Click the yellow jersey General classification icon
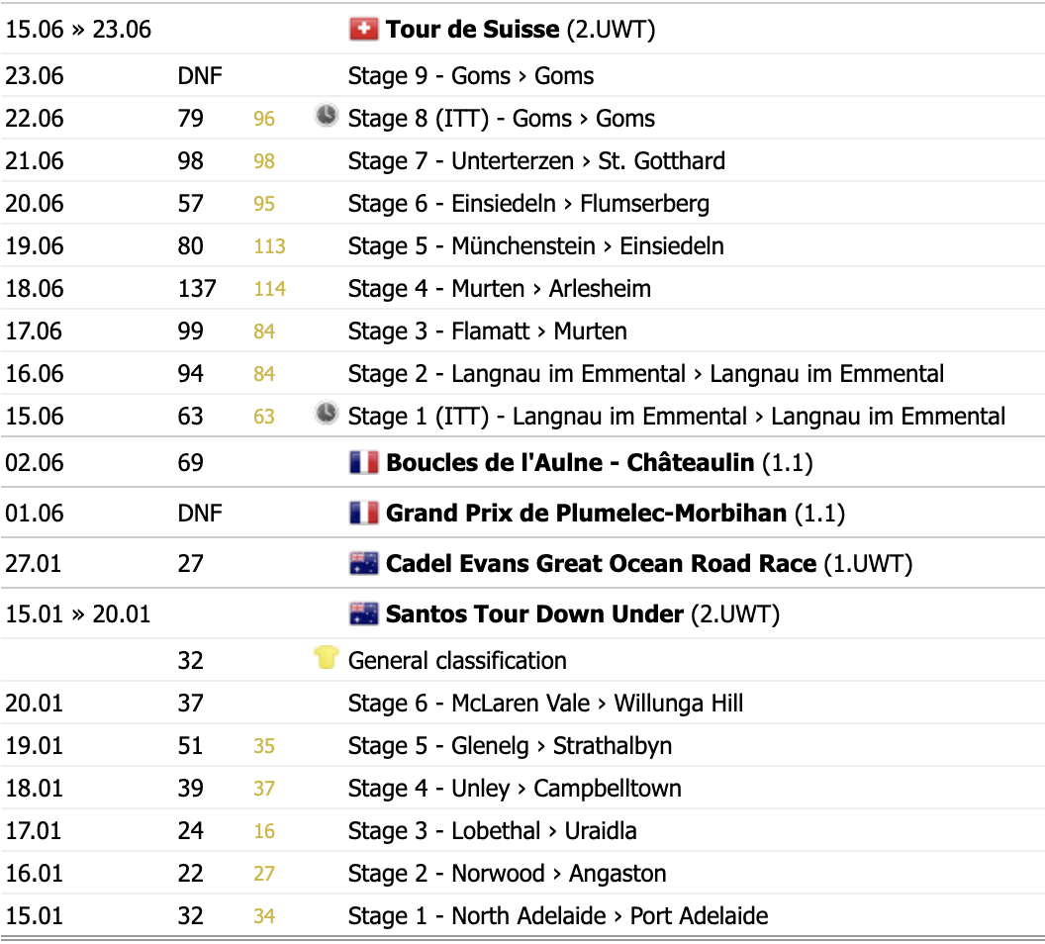1045x944 pixels. [x=326, y=658]
